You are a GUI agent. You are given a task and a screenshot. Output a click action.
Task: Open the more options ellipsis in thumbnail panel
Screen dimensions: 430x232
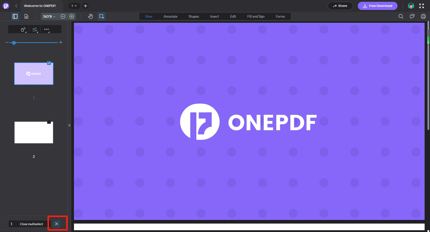47,30
